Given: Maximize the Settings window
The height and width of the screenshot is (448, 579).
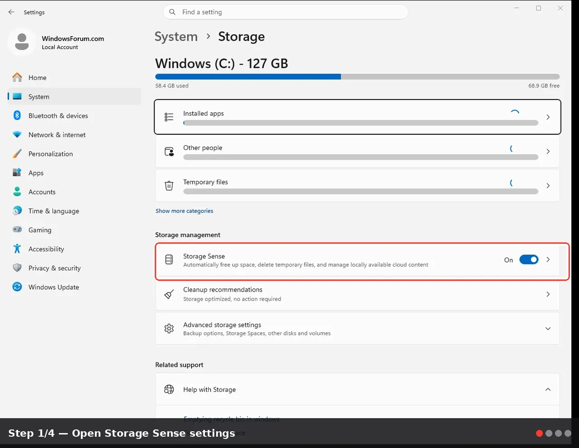Looking at the screenshot, I should pos(538,8).
